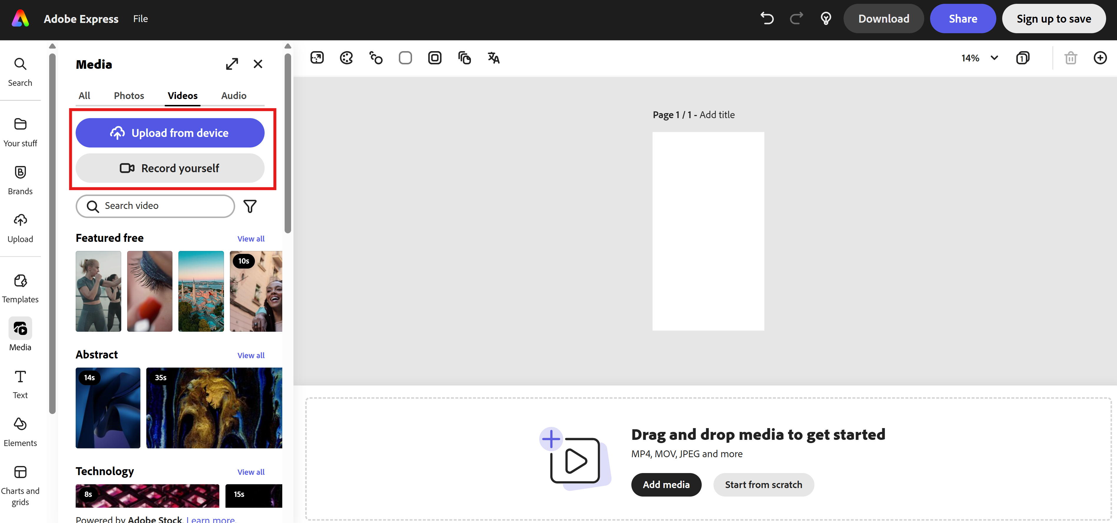Open the File menu
This screenshot has height=523, width=1117.
140,19
